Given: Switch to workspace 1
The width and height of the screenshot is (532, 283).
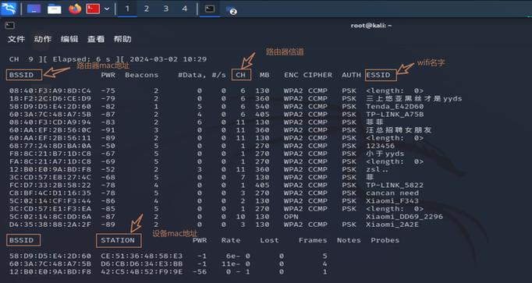Looking at the screenshot, I should point(127,9).
